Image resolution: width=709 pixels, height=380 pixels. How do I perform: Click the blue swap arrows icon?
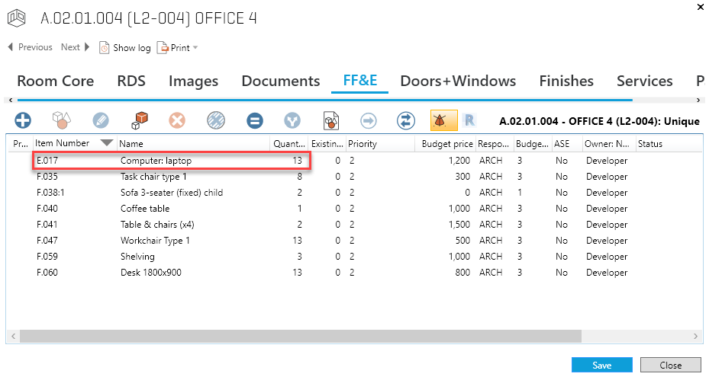[406, 120]
